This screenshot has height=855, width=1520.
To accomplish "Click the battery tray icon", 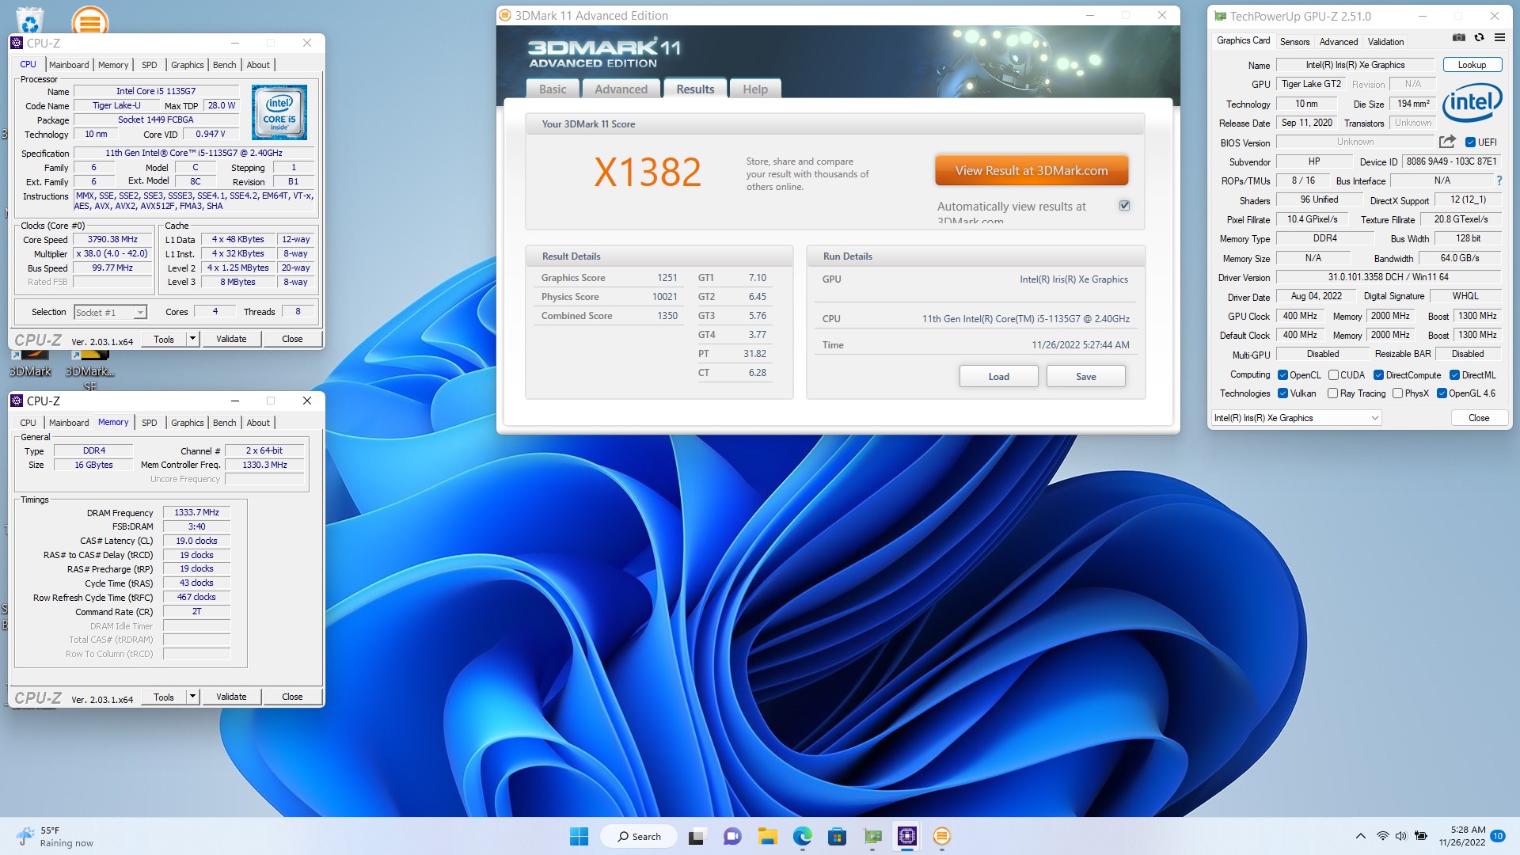I will (x=1421, y=836).
